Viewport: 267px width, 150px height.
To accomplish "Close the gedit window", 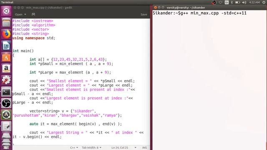I will click(15, 7).
